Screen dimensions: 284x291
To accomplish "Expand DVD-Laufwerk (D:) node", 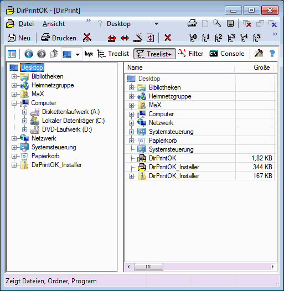I will (x=24, y=129).
